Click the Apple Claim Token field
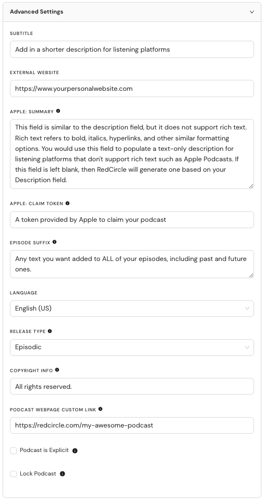 pyautogui.click(x=132, y=220)
